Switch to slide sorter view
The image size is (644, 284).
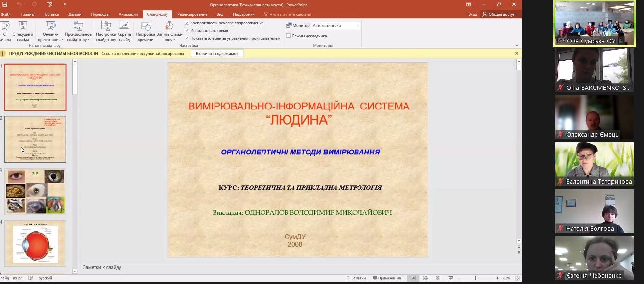point(425,278)
